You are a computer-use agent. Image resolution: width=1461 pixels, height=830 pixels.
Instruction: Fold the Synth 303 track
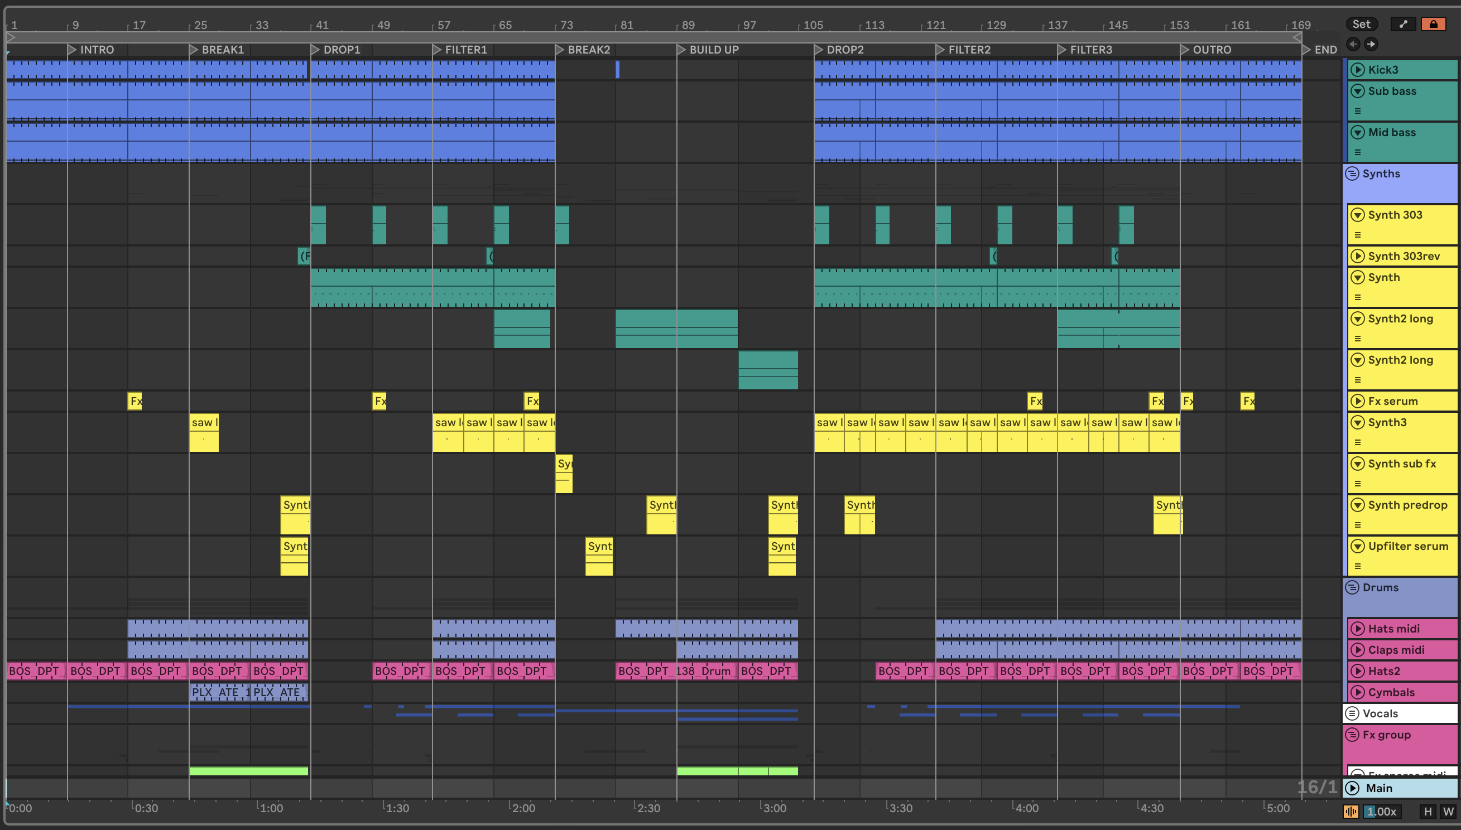[x=1357, y=215]
